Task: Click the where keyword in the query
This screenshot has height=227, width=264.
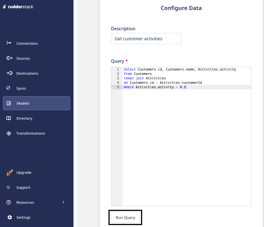Action: [129, 87]
